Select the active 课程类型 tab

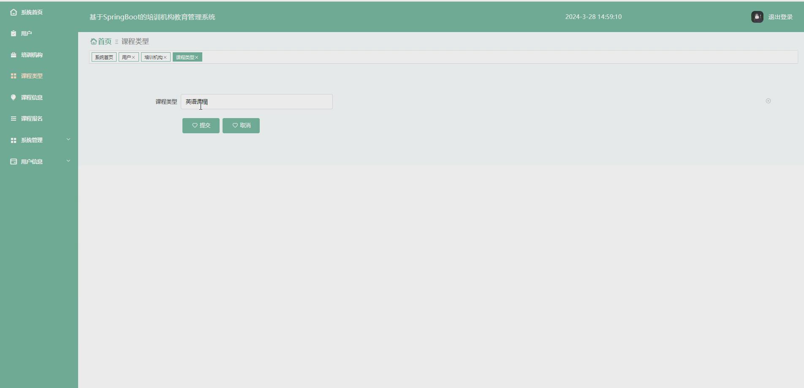click(x=185, y=57)
